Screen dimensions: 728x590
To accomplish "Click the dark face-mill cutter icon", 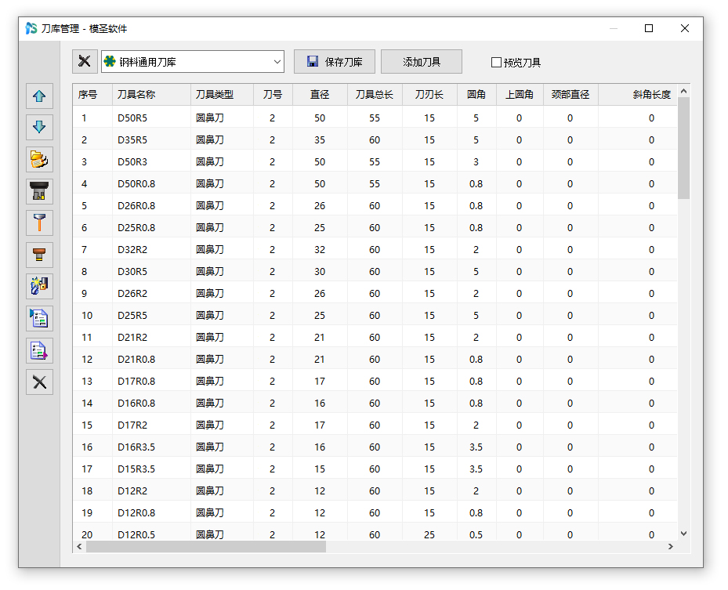I will [39, 190].
